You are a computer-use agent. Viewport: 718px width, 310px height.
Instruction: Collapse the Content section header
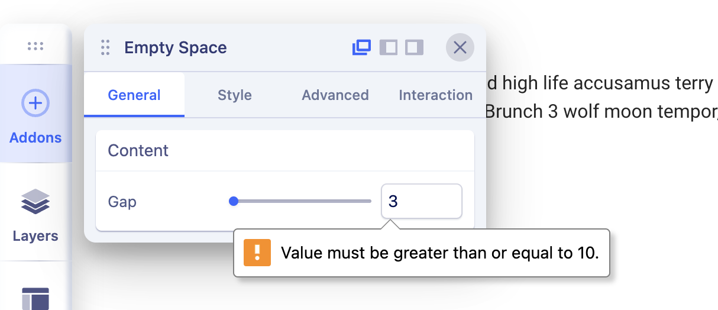click(284, 151)
